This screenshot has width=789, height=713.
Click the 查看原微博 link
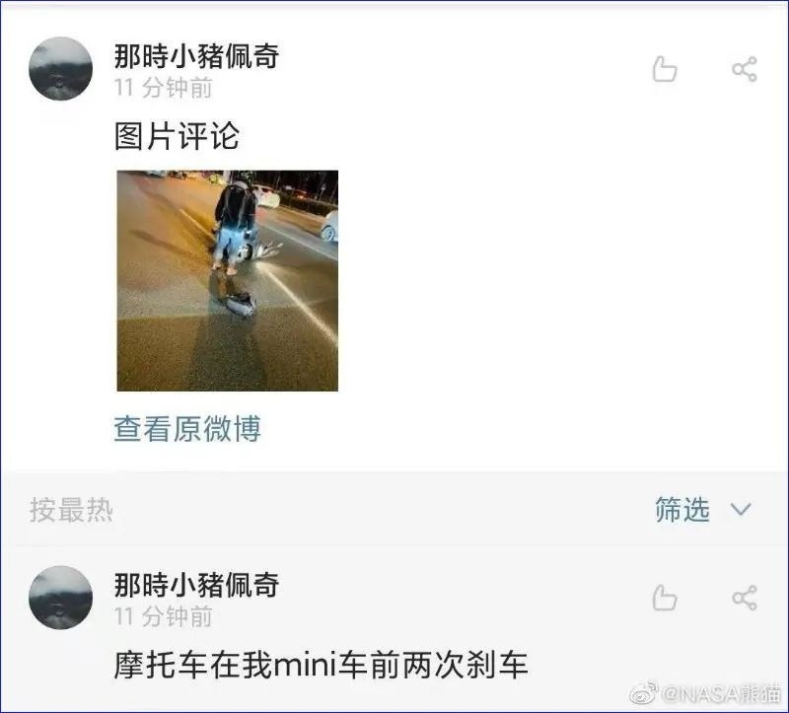tap(187, 429)
